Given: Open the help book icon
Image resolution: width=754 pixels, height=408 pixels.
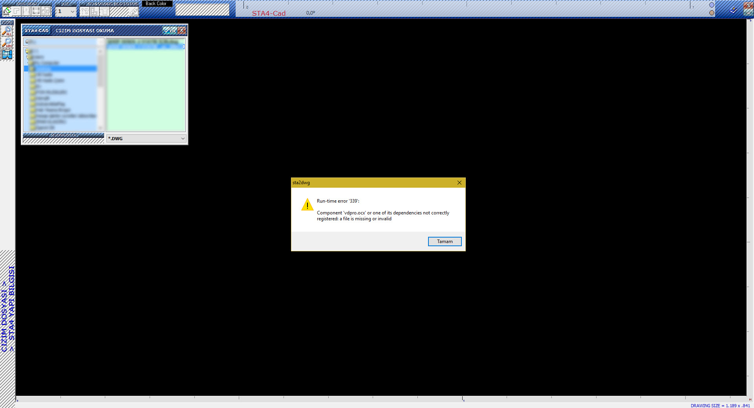Looking at the screenshot, I should [x=733, y=10].
